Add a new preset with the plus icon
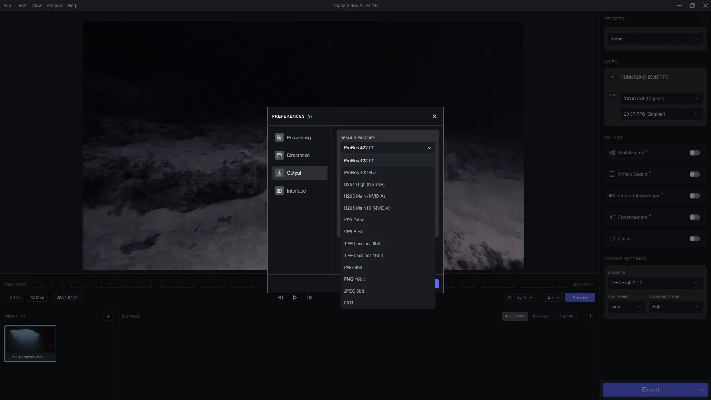This screenshot has width=711, height=400. 702,19
